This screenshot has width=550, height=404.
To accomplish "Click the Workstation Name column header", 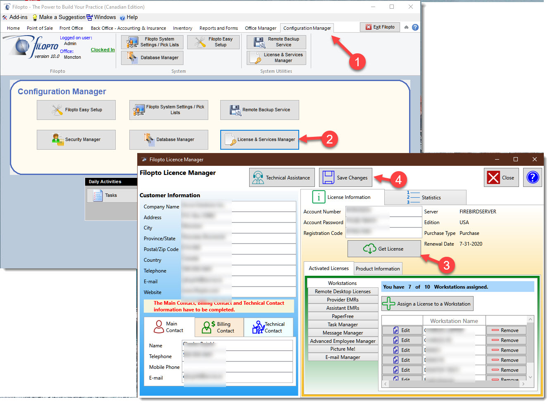I will click(454, 321).
